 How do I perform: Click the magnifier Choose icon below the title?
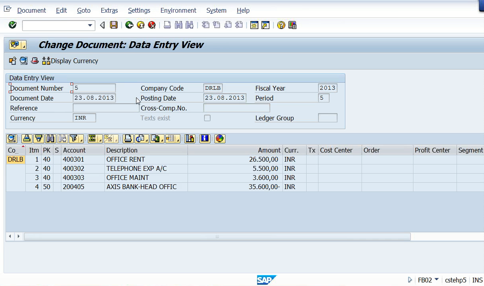point(24,61)
